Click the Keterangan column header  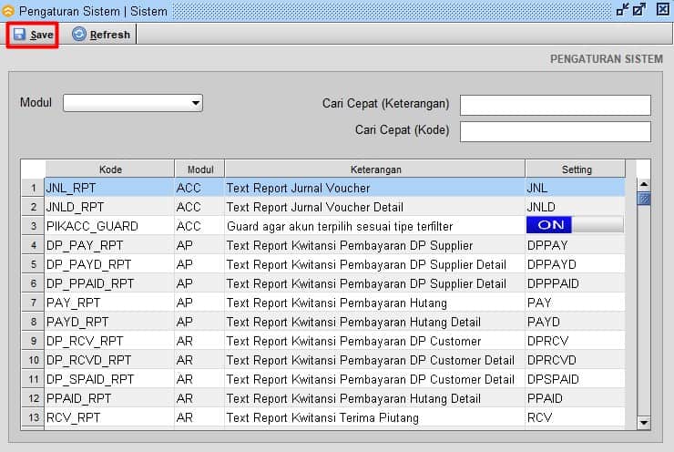tap(374, 169)
